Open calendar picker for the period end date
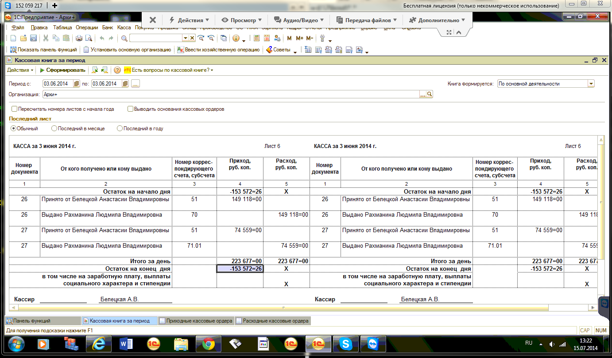612x358 pixels. coord(125,83)
